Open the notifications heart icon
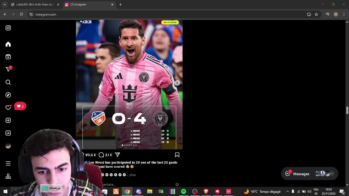The width and height of the screenshot is (349, 196). pos(8,108)
